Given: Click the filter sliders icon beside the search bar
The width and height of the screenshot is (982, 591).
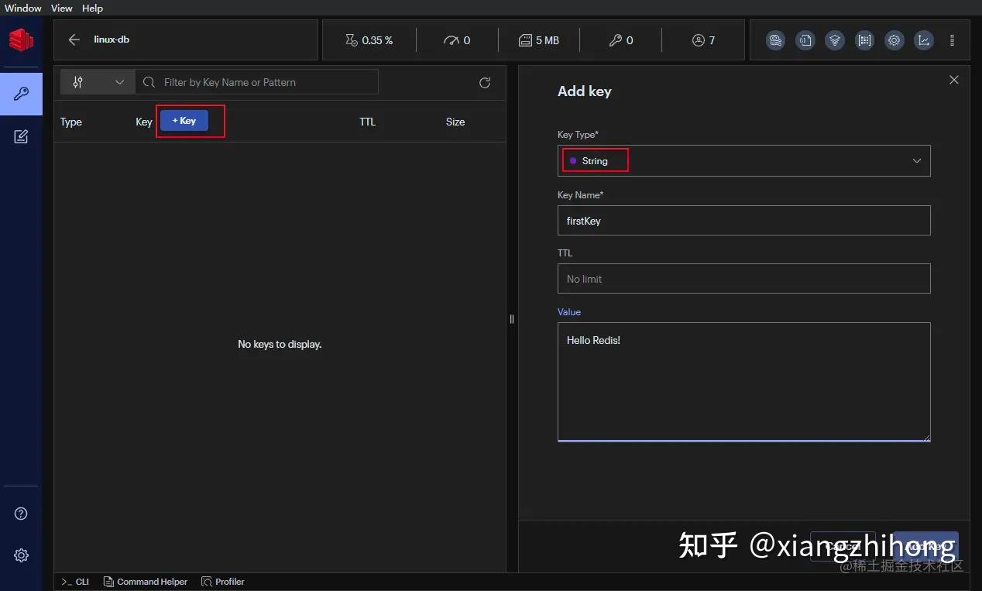Looking at the screenshot, I should pos(77,82).
